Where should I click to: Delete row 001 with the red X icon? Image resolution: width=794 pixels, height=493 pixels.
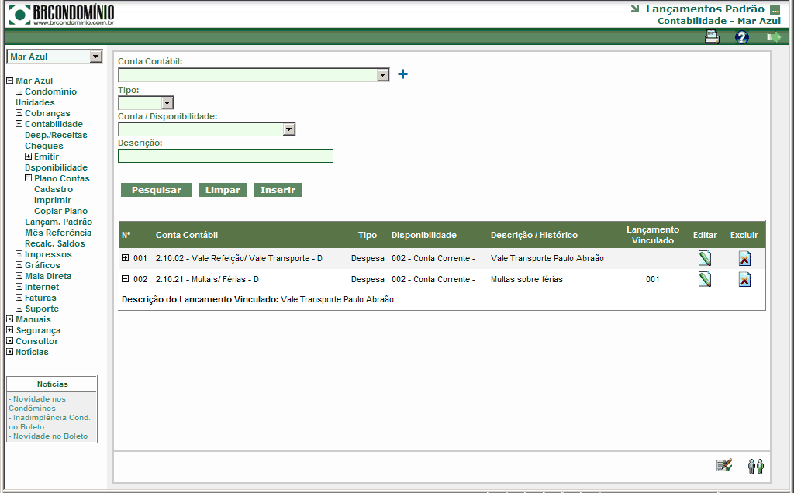coord(744,259)
